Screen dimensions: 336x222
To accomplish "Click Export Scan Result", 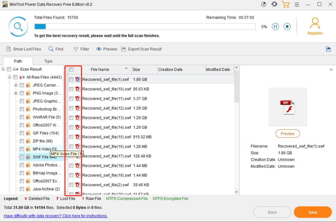I will pos(141,49).
